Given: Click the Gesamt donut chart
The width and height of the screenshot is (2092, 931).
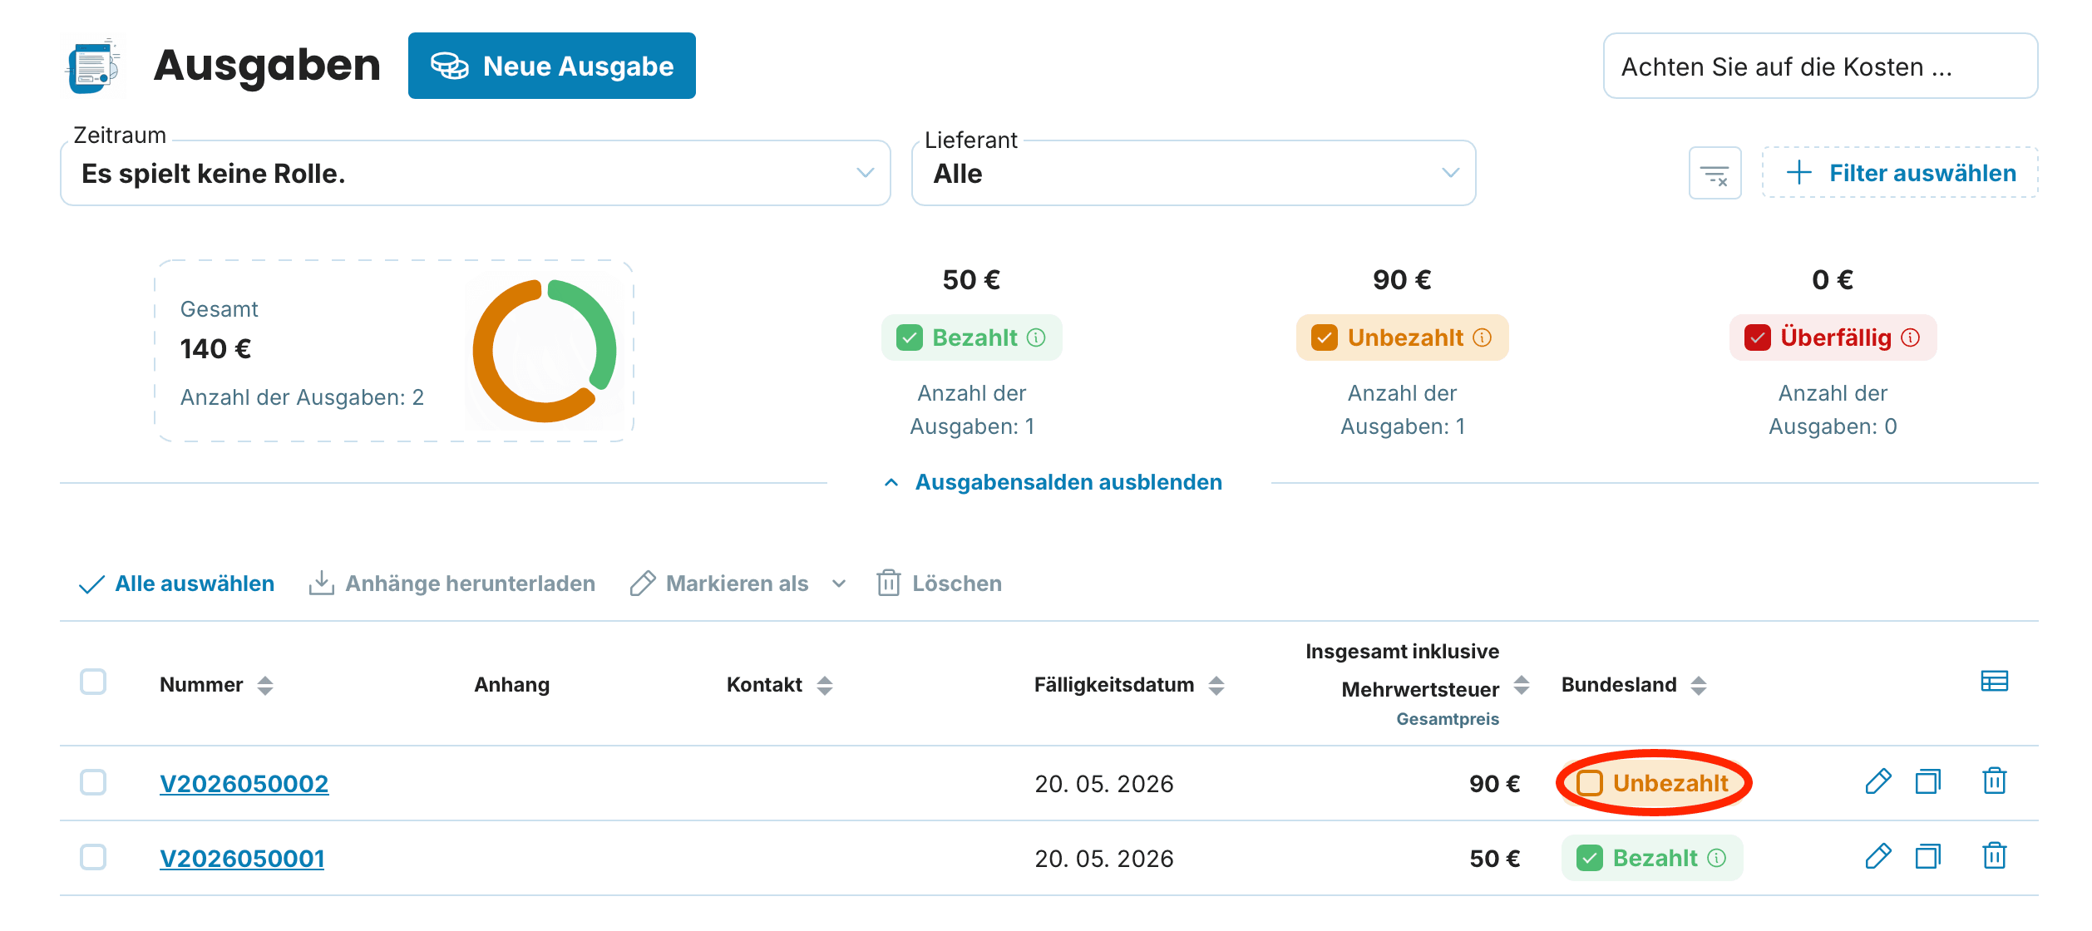Looking at the screenshot, I should tap(545, 351).
